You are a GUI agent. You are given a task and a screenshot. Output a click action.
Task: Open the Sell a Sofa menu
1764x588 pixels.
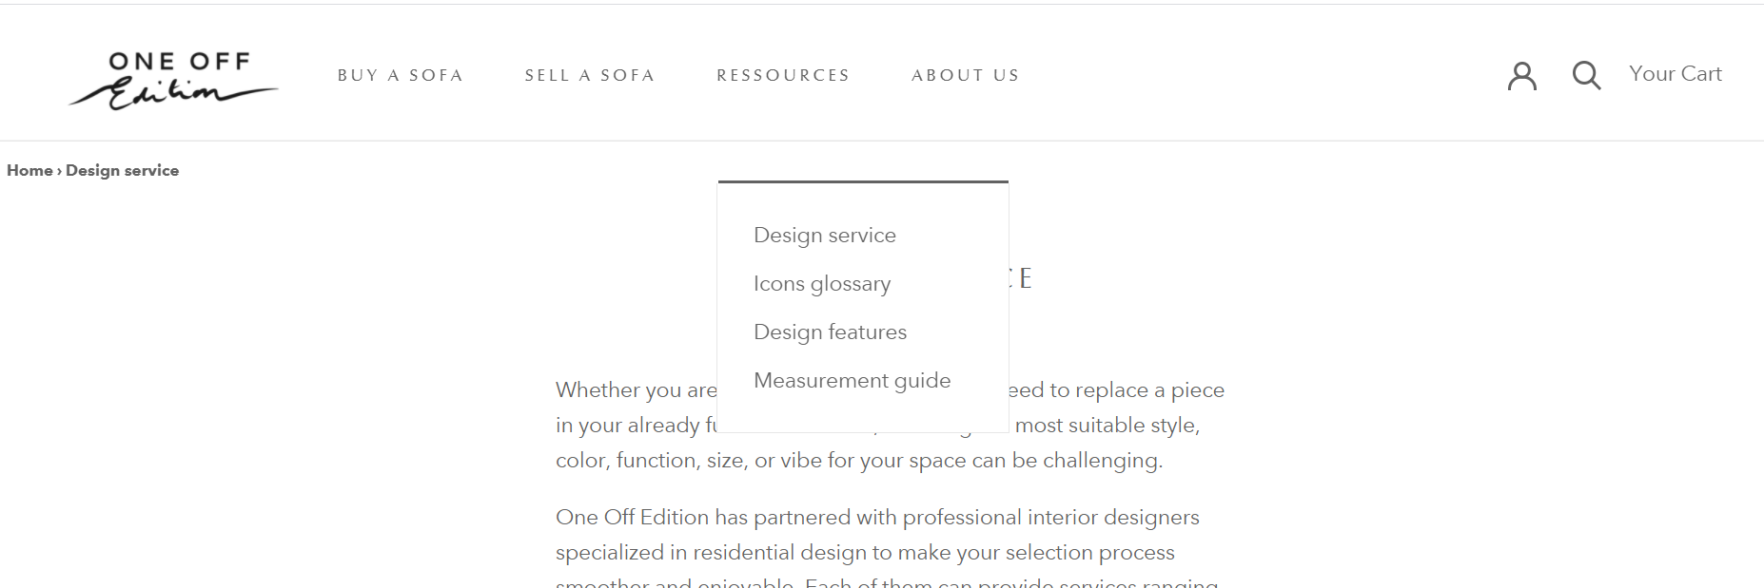tap(590, 75)
